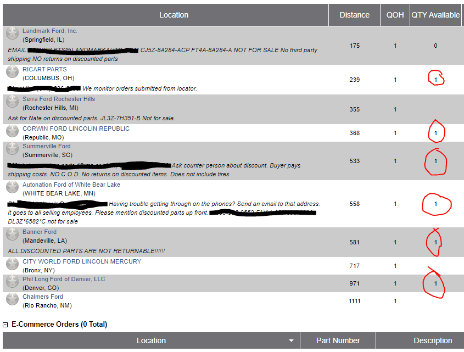The image size is (464, 352).
Task: Click star next to CITY WORLD FORD LINCOLN MERCURY
Action: (13, 264)
